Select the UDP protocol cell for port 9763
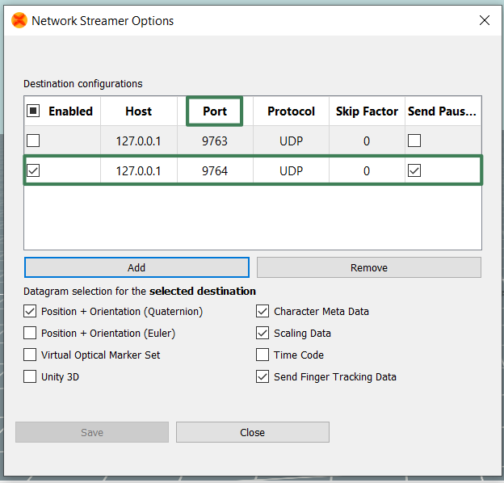The height and width of the screenshot is (483, 504). point(291,141)
